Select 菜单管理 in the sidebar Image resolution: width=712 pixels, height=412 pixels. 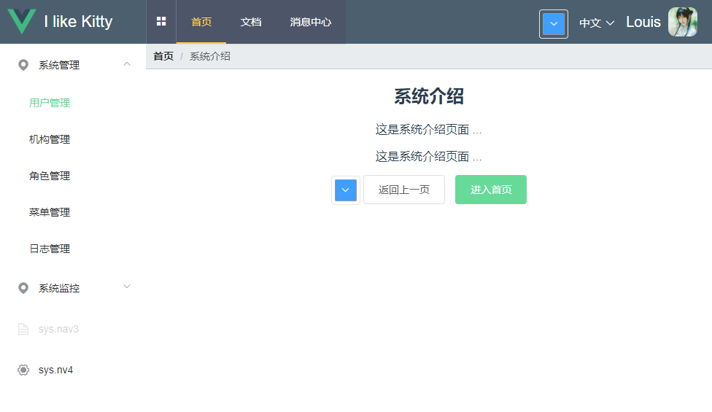pyautogui.click(x=50, y=212)
